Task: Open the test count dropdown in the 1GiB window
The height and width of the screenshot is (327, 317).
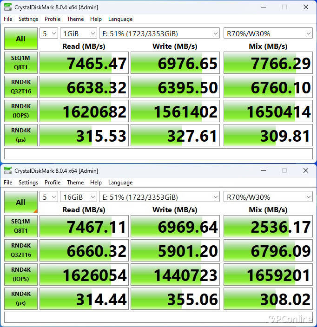Action: [49, 34]
